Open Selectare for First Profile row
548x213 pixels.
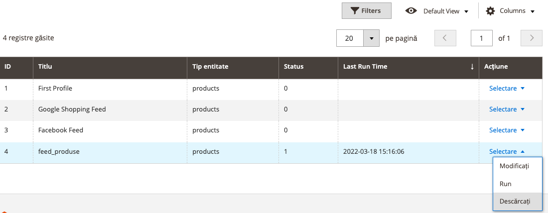[x=507, y=89]
